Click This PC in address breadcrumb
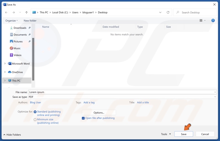Viewport: 220px width, 141px height. tap(44, 12)
